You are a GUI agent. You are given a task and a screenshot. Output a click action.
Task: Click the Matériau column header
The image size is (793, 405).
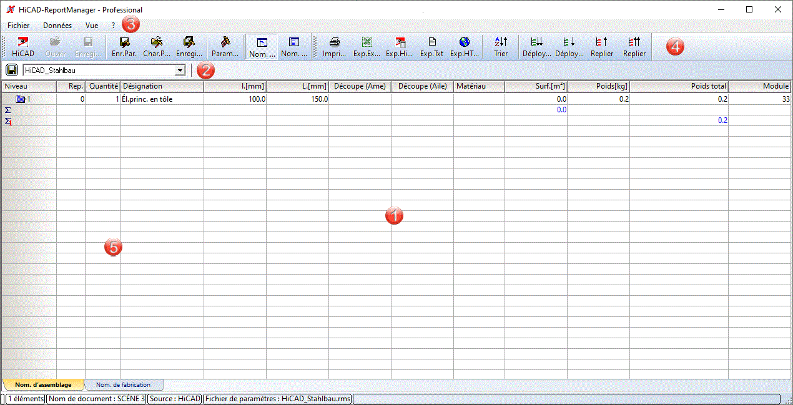point(479,86)
